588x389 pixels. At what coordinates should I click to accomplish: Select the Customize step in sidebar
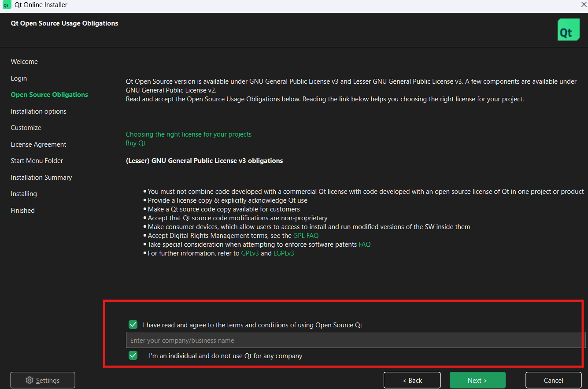click(x=26, y=128)
